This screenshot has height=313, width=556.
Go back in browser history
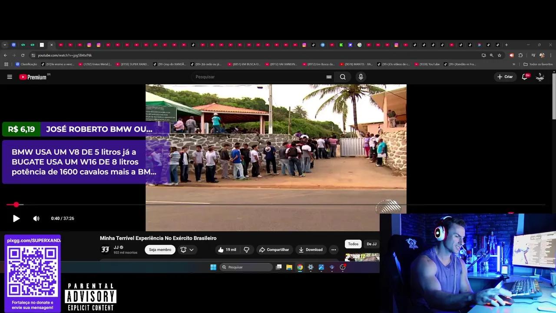coord(5,55)
